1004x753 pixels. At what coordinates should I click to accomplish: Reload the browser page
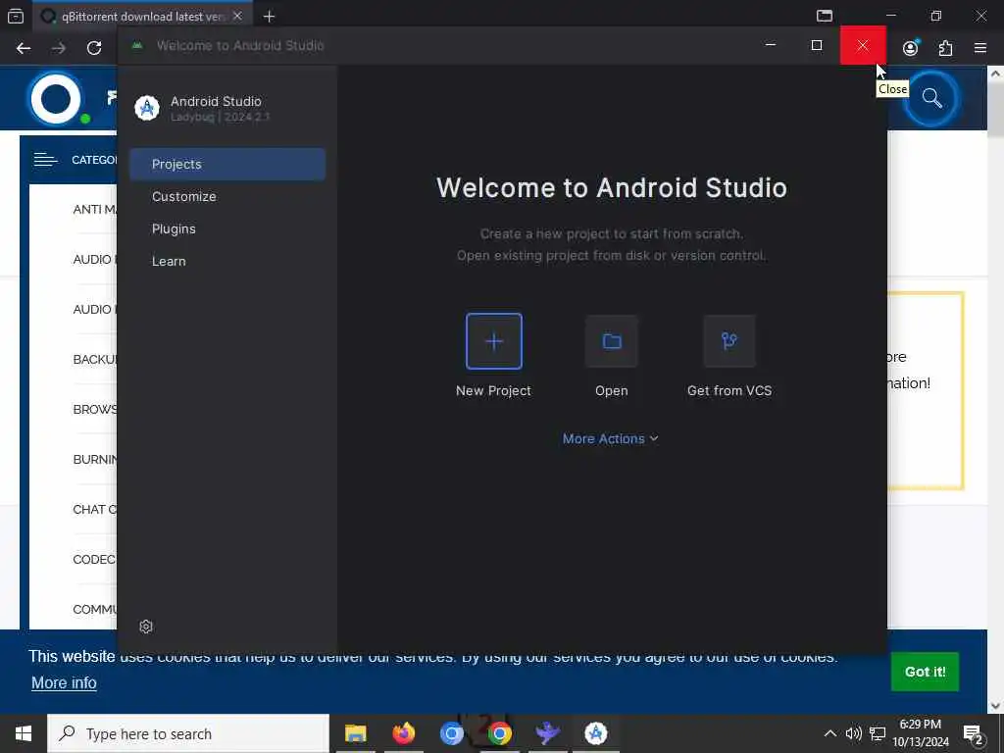[94, 48]
